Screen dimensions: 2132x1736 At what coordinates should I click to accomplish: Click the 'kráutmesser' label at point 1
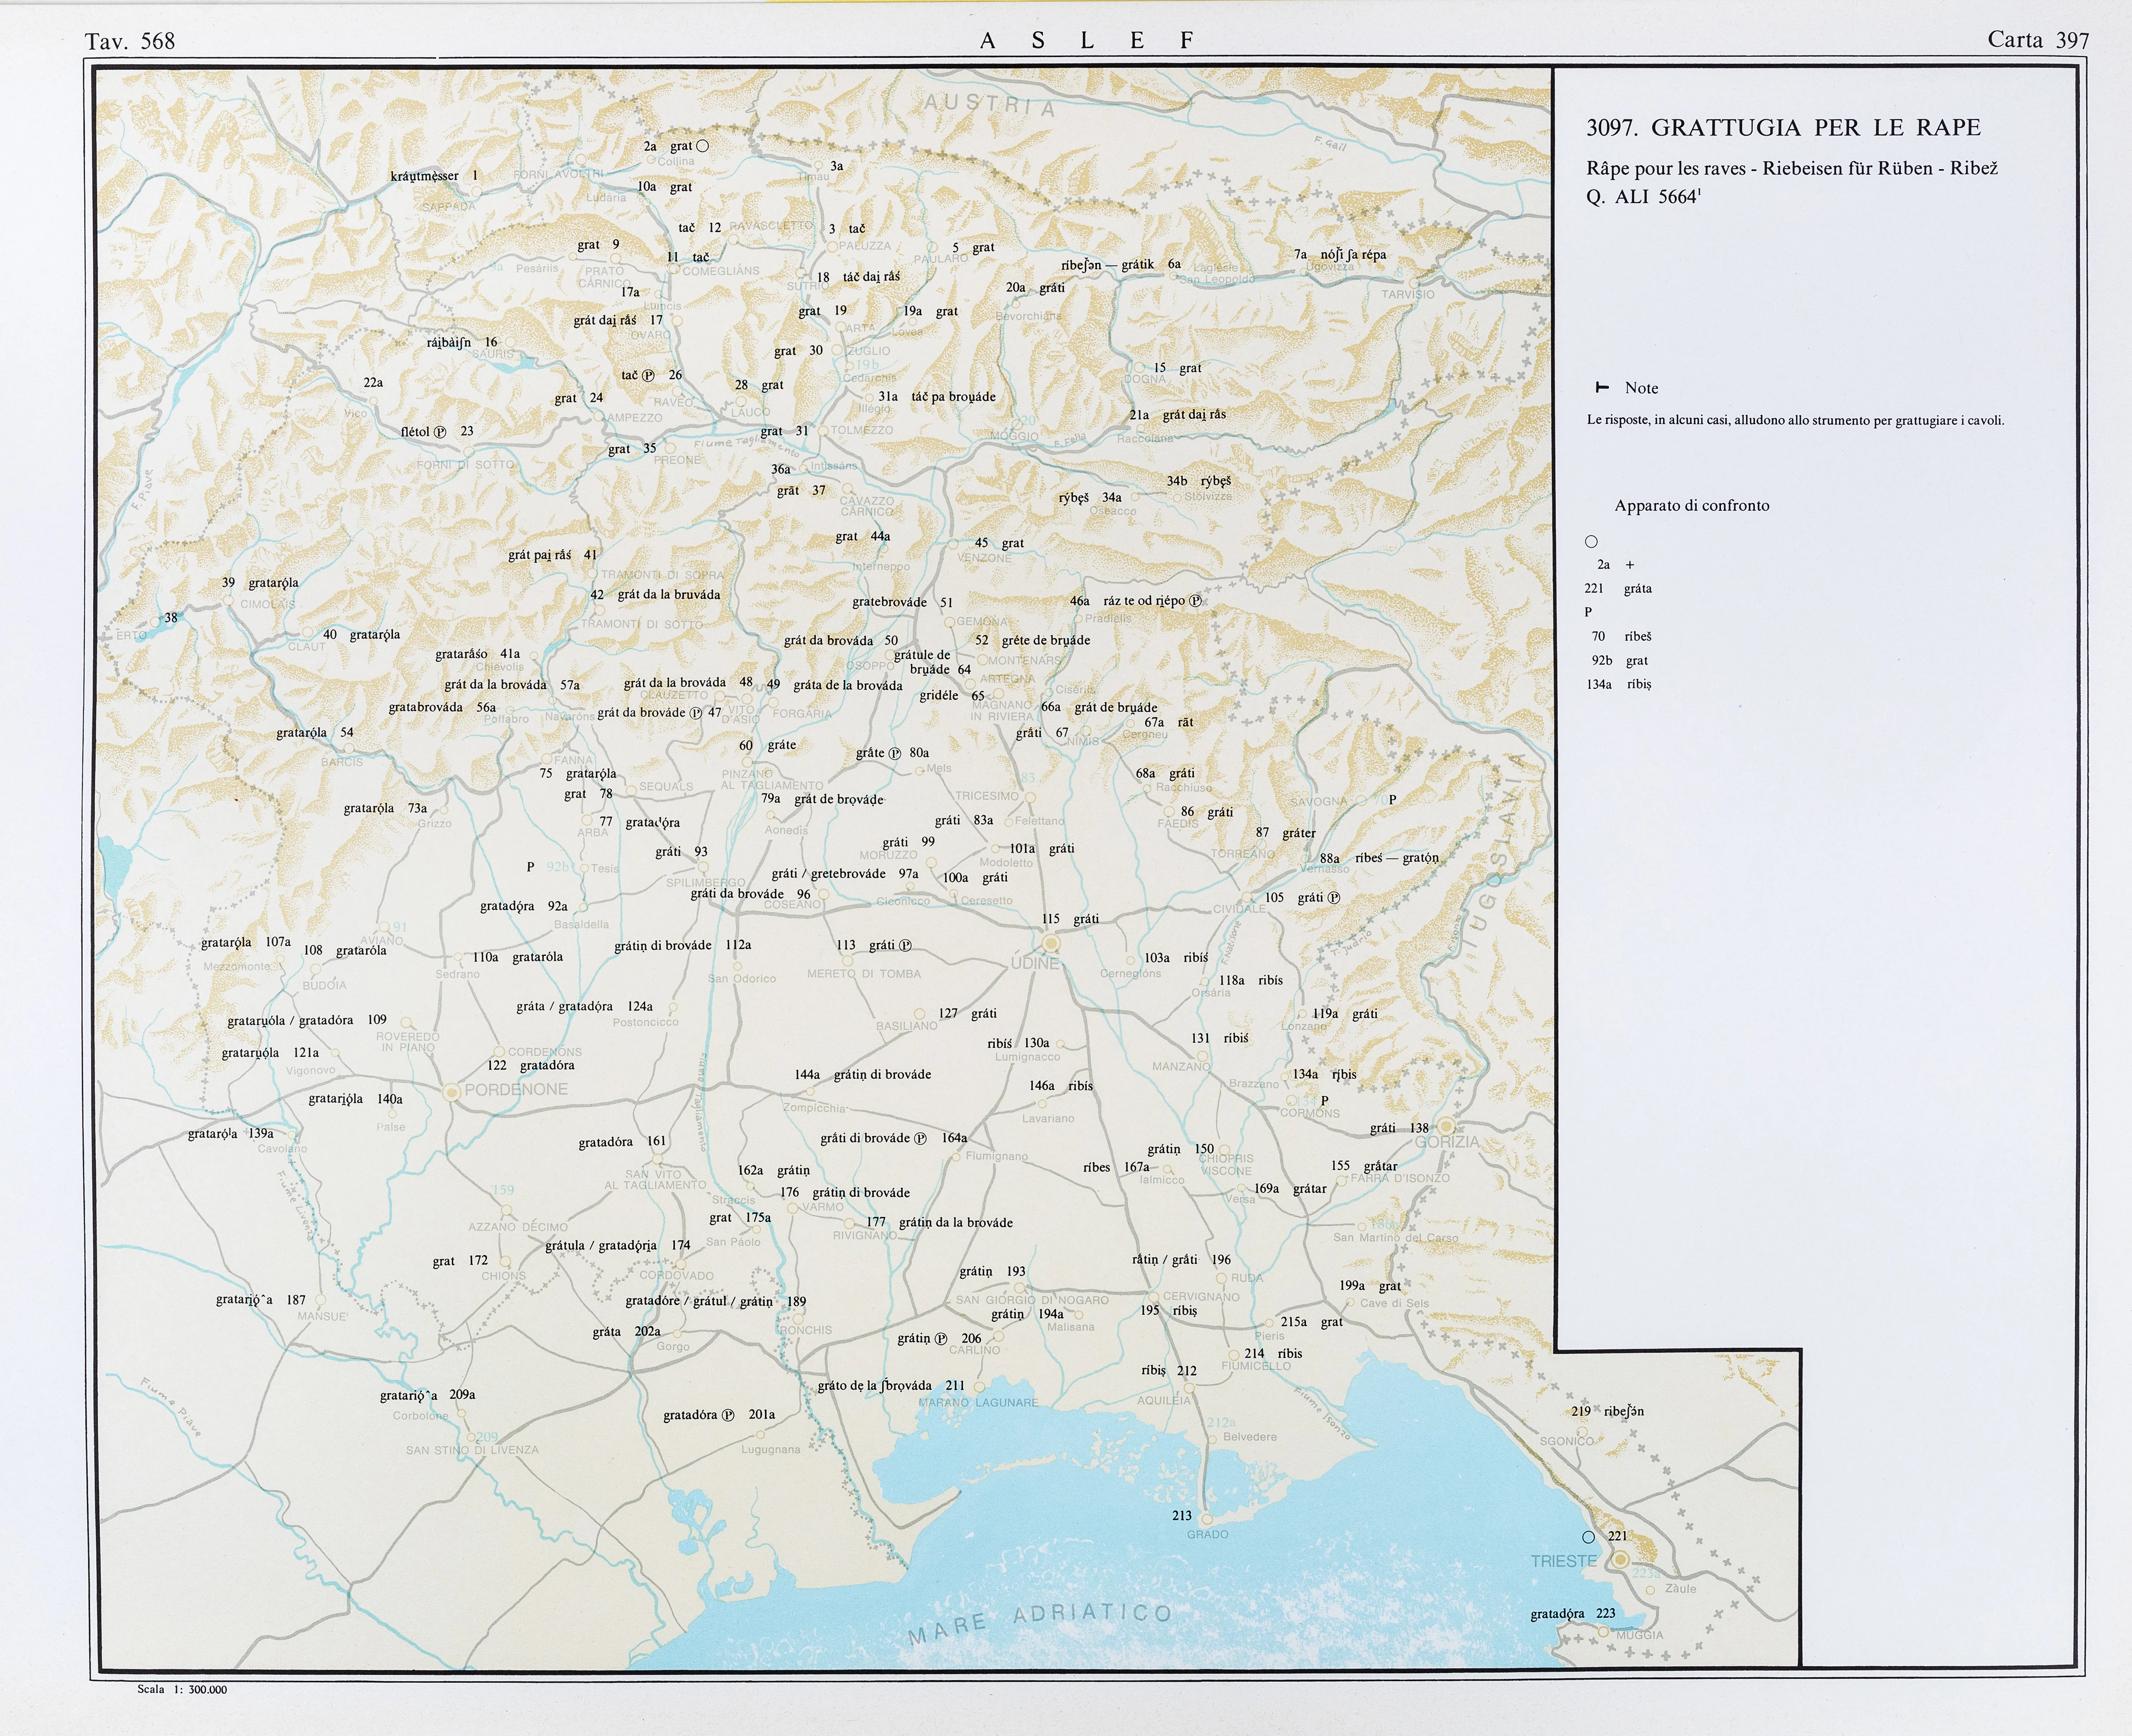[x=424, y=176]
